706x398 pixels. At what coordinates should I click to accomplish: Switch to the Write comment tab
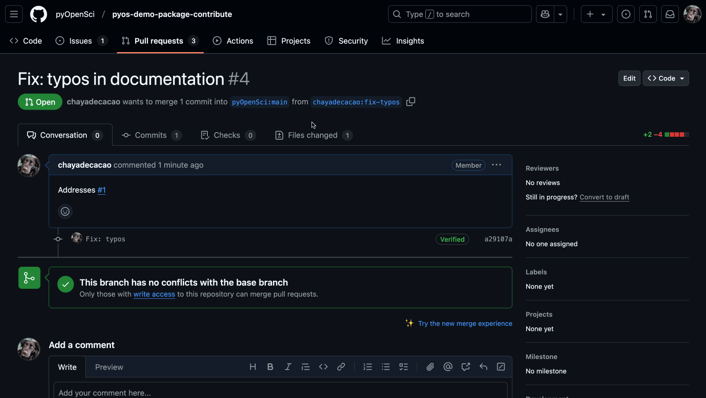pyautogui.click(x=67, y=367)
